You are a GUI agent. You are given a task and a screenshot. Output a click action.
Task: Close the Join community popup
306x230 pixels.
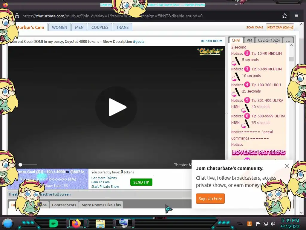click(x=287, y=166)
